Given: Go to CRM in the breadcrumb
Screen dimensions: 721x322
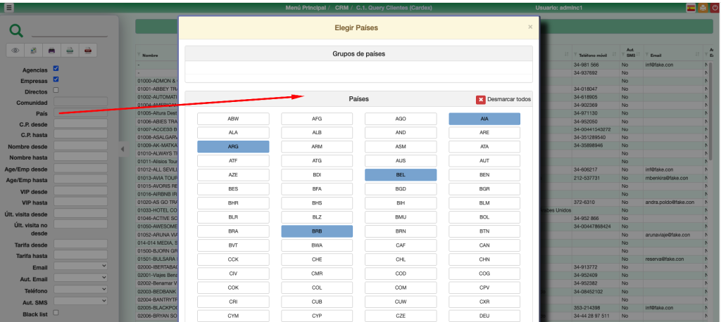Looking at the screenshot, I should 342,7.
